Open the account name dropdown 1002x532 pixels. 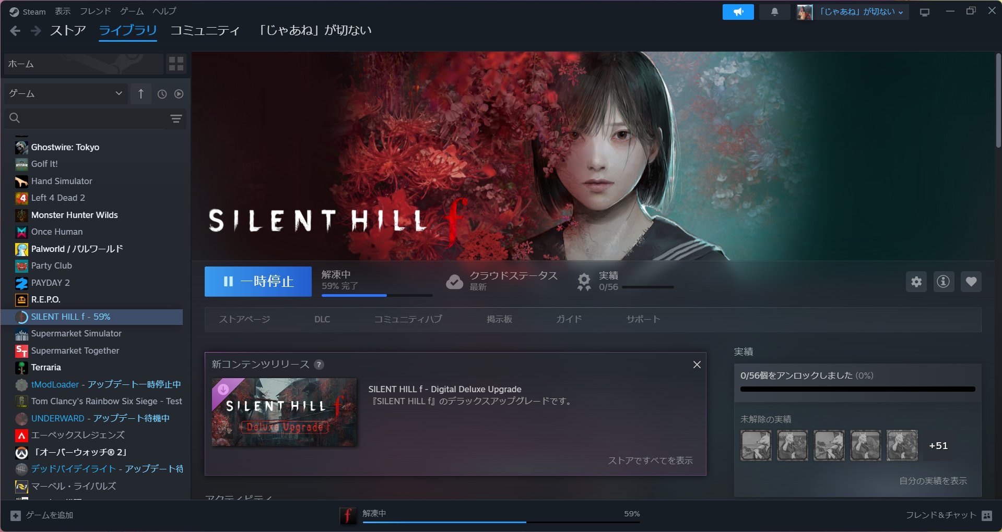coord(860,12)
